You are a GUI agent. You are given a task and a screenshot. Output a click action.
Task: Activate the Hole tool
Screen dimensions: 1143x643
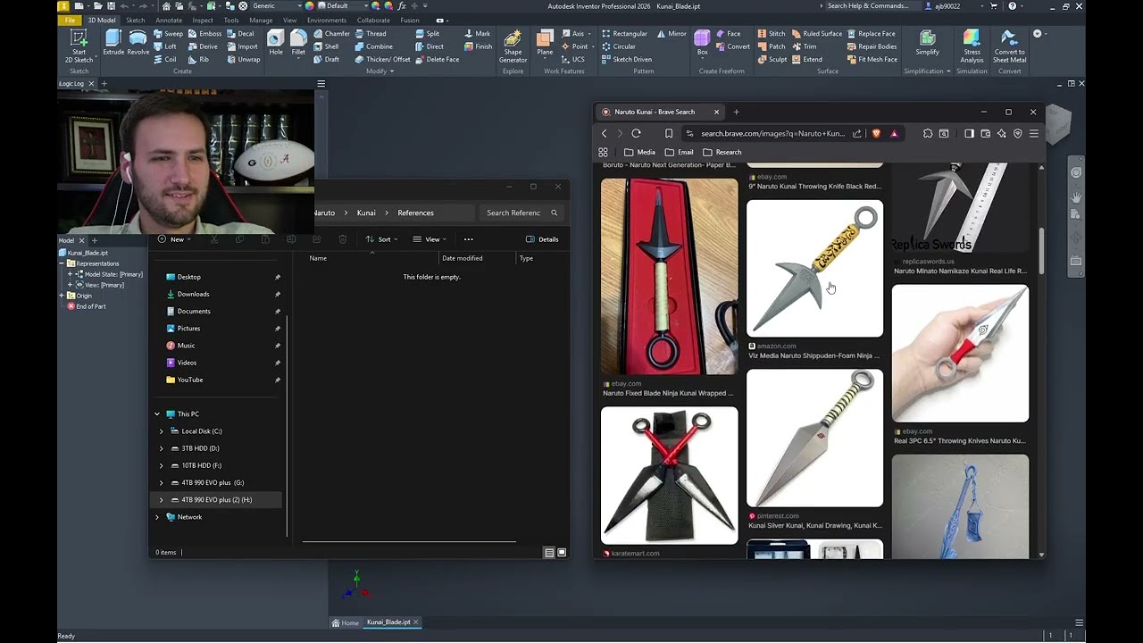coord(276,43)
